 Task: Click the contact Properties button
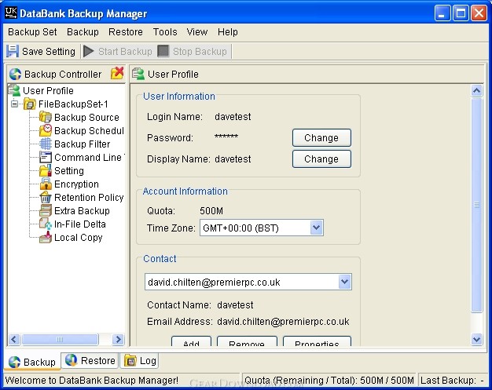317,341
